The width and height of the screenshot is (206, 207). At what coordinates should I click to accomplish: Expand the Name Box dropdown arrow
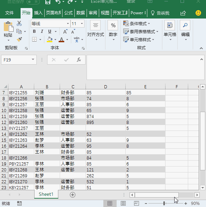33,60
